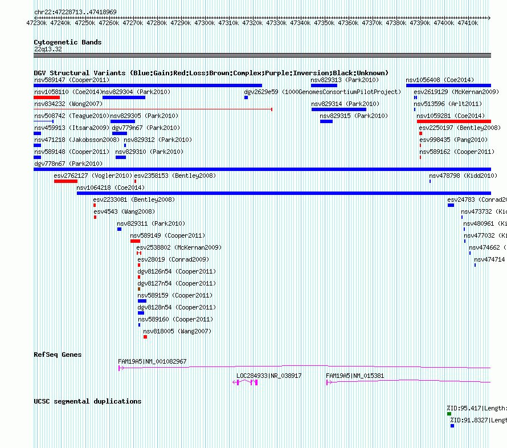Click nsv829312 (Park2010) label
The height and width of the screenshot is (448, 507).
[x=158, y=140]
